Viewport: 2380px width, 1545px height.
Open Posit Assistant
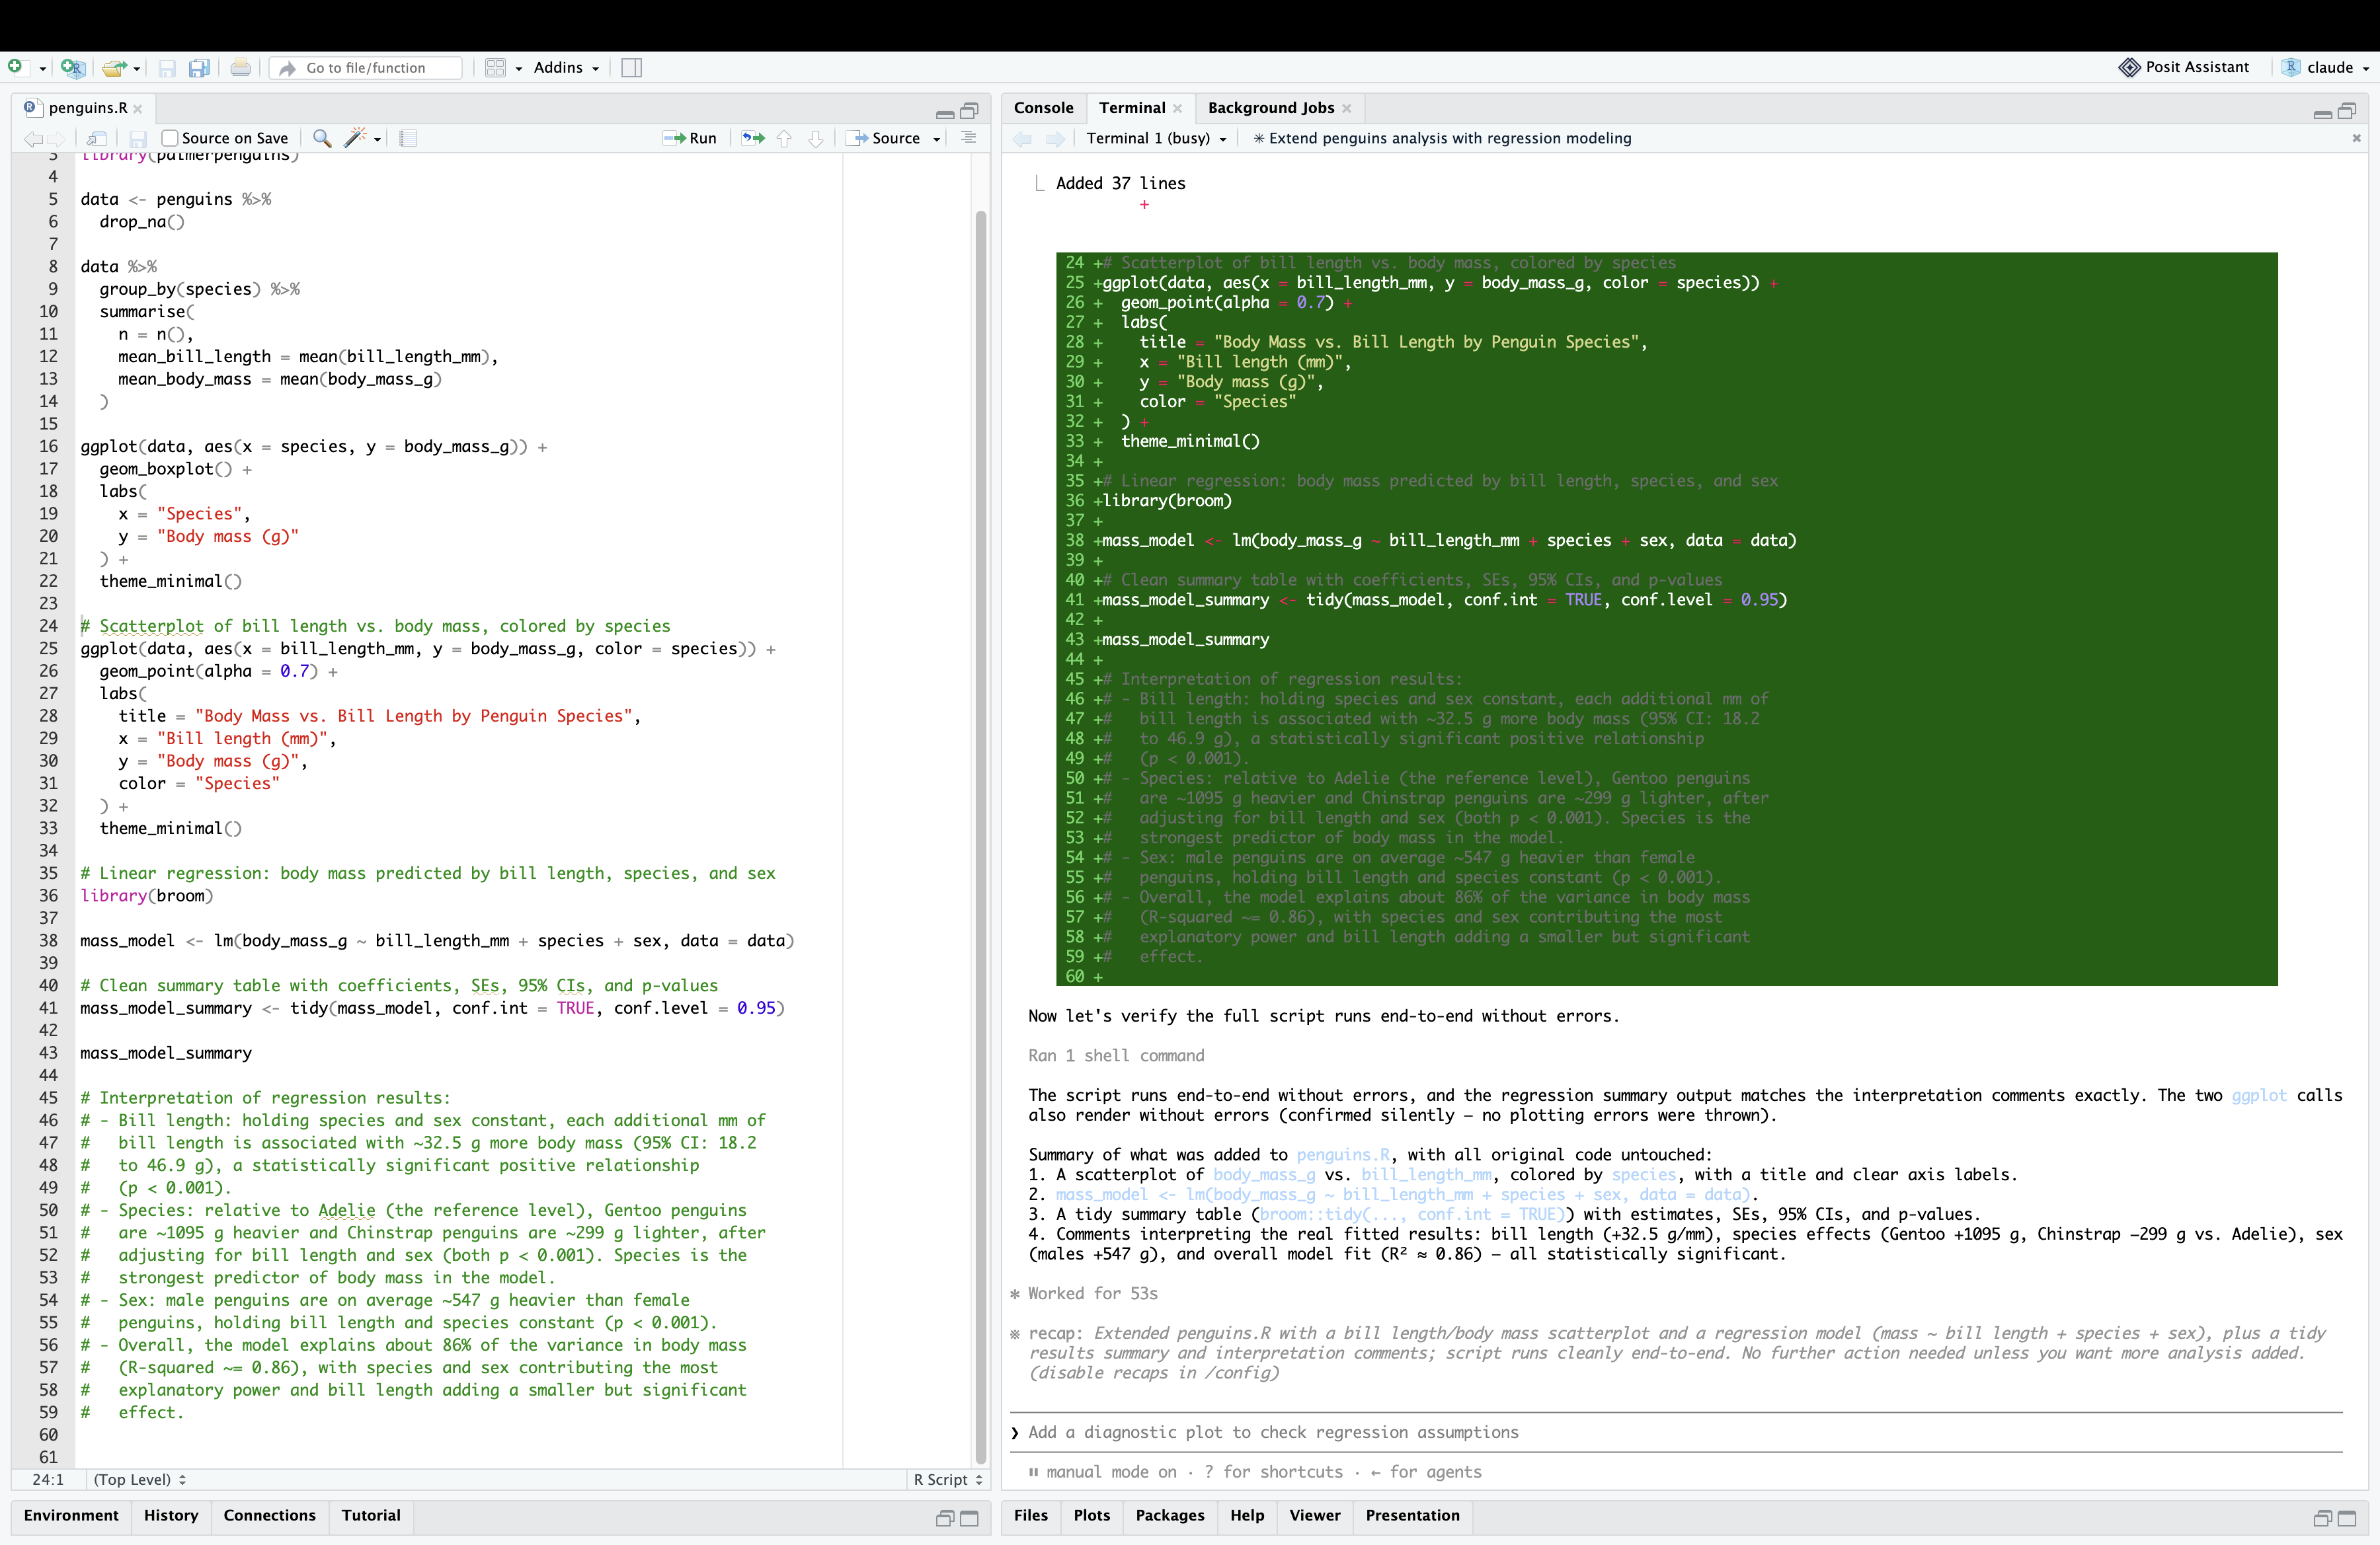point(2183,67)
